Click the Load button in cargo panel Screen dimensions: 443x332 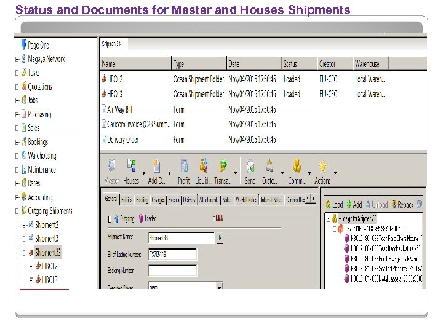tap(335, 204)
